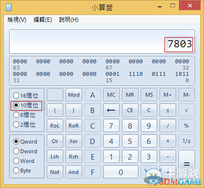Viewport: 204px width, 188px height.
Task: Click the equals button
Action: [187, 164]
